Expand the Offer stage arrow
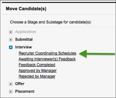The width and height of the screenshot is (116, 98). point(11,84)
